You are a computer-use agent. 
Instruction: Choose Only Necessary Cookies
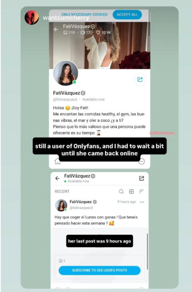(84, 15)
